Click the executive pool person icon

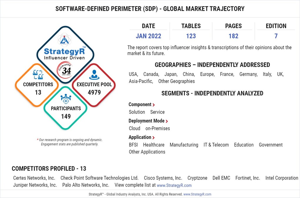pos(94,75)
